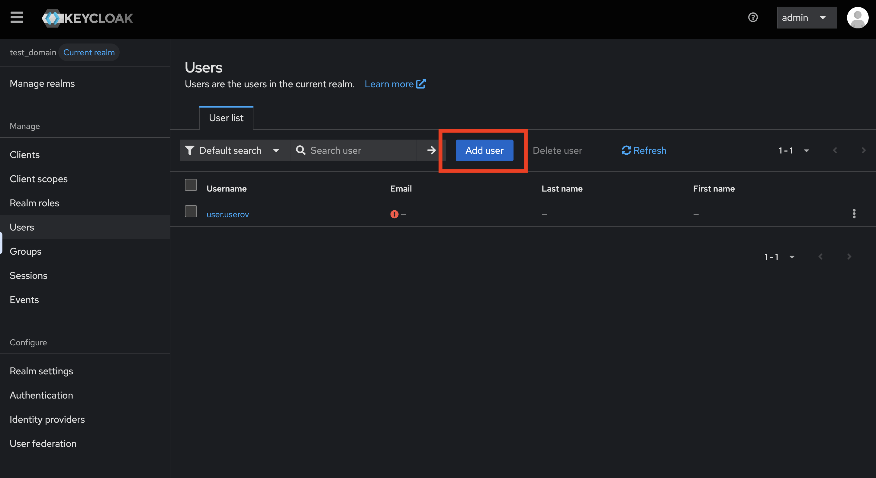
Task: Click the user avatar icon
Action: pos(857,18)
